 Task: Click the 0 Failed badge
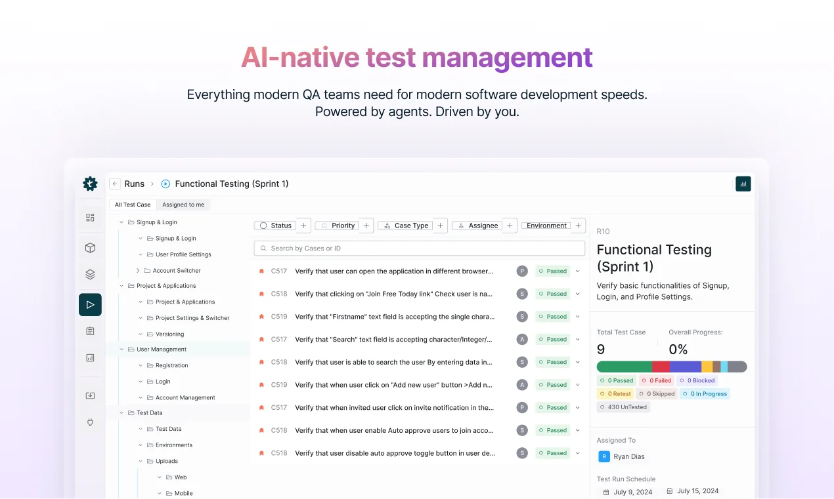(656, 380)
